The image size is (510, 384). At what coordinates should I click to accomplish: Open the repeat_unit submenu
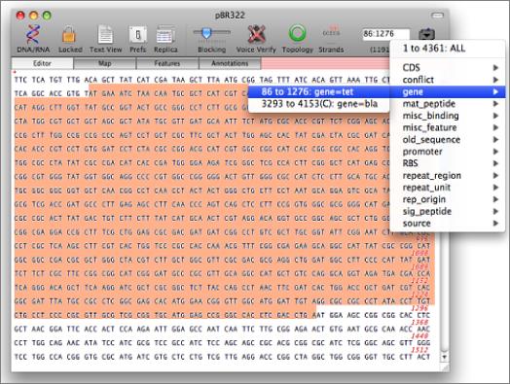pyautogui.click(x=448, y=188)
